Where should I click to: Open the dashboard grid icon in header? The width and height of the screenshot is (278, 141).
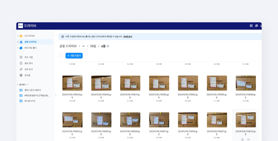(251, 26)
